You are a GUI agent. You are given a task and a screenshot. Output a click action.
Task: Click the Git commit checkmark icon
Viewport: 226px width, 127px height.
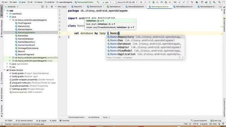click(184, 2)
